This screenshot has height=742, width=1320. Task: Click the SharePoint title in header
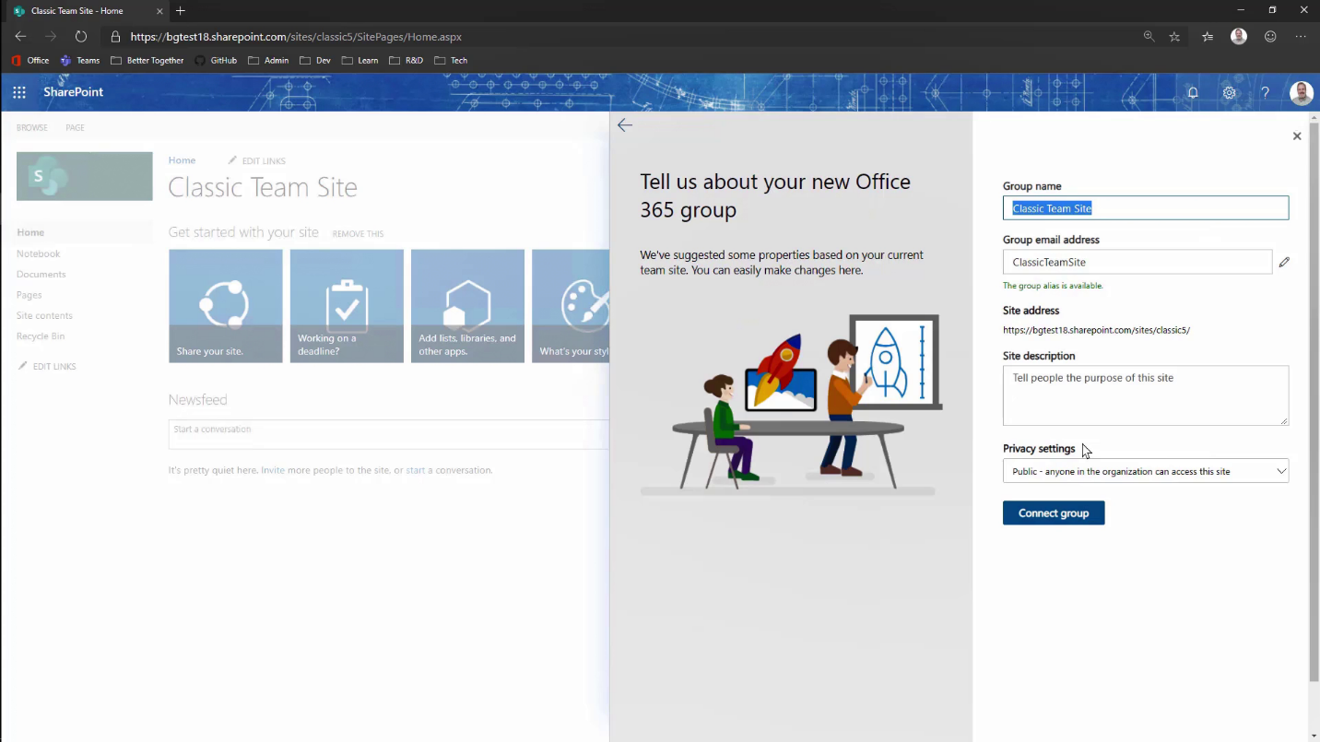(x=74, y=92)
